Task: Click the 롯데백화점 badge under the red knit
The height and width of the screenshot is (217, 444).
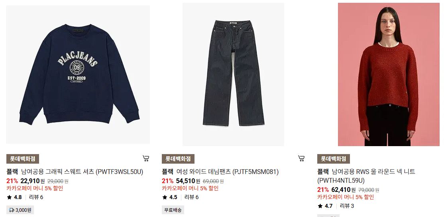Action: (x=334, y=159)
